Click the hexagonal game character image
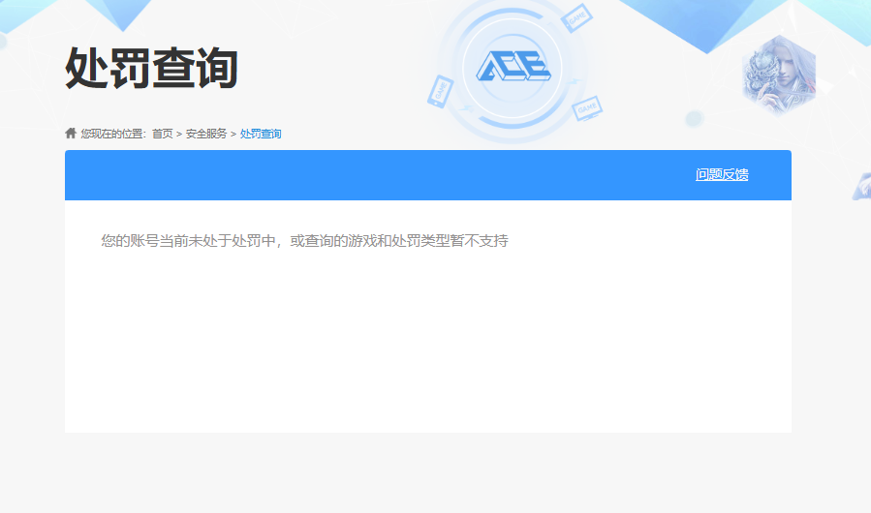 [778, 74]
